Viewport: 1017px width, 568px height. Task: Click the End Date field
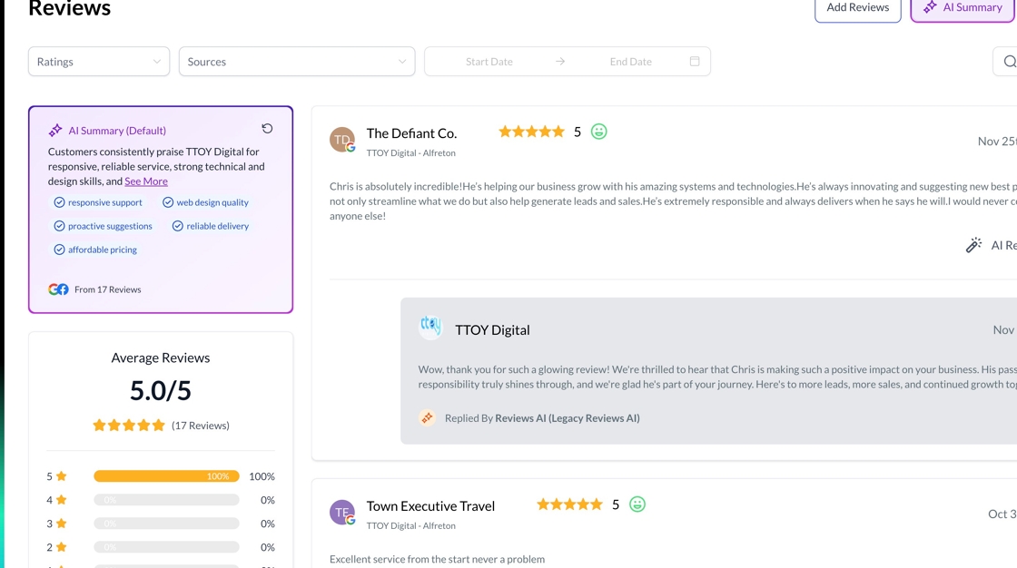[x=630, y=62]
